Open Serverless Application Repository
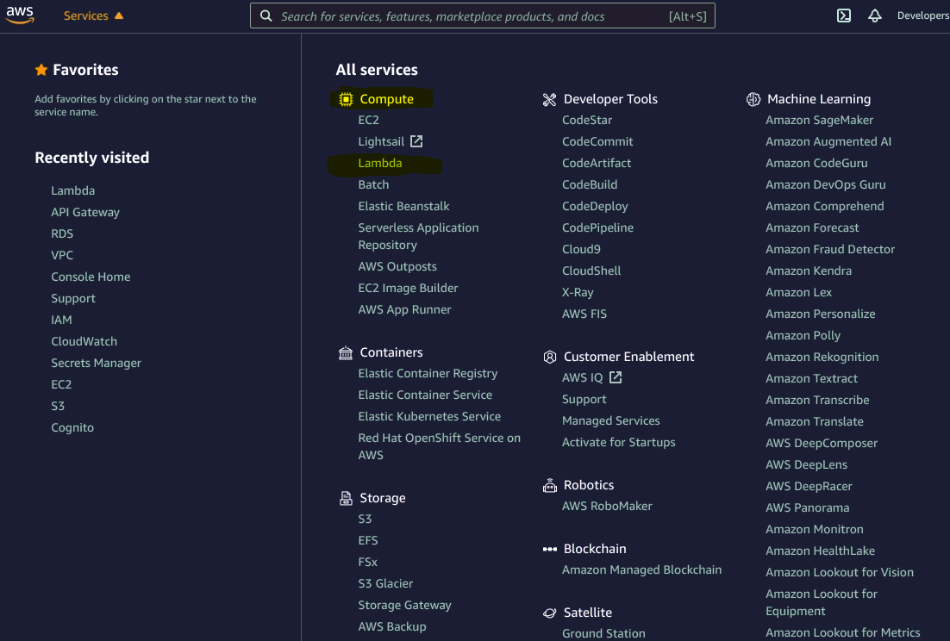The height and width of the screenshot is (641, 950). point(418,236)
